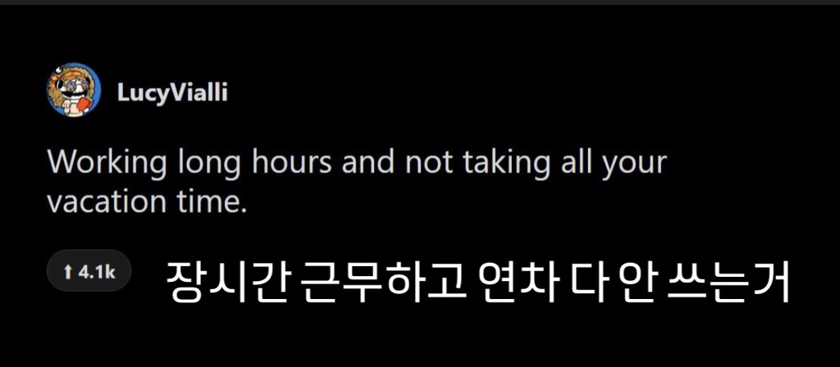Screen dimensions: 840x367
Task: Click the LucyVialli username
Action: coord(172,93)
